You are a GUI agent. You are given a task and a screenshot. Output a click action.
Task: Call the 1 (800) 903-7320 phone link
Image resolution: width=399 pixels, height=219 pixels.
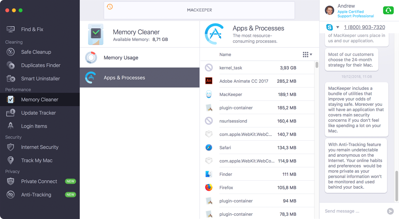coord(365,27)
